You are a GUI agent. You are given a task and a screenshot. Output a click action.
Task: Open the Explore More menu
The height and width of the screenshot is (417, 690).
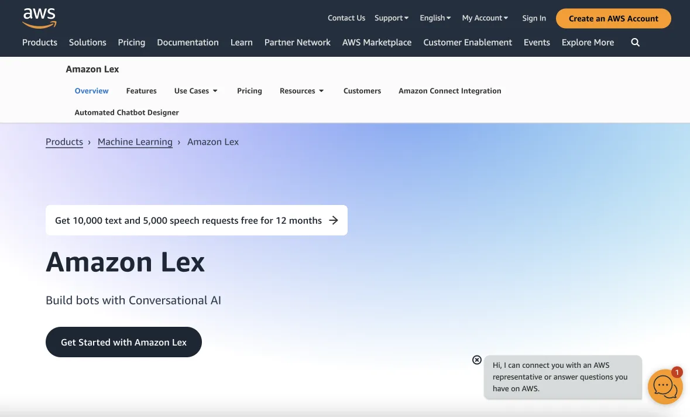[588, 42]
